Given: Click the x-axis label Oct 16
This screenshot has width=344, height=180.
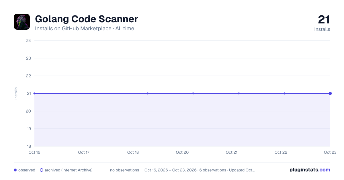Looking at the screenshot, I should click(x=34, y=152).
